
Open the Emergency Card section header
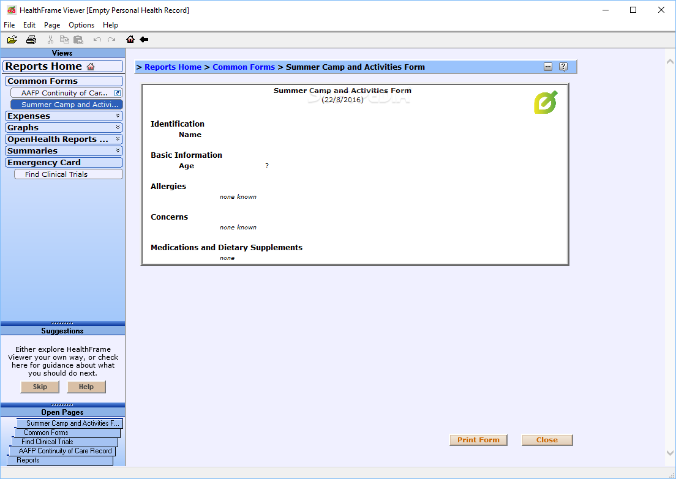[64, 162]
